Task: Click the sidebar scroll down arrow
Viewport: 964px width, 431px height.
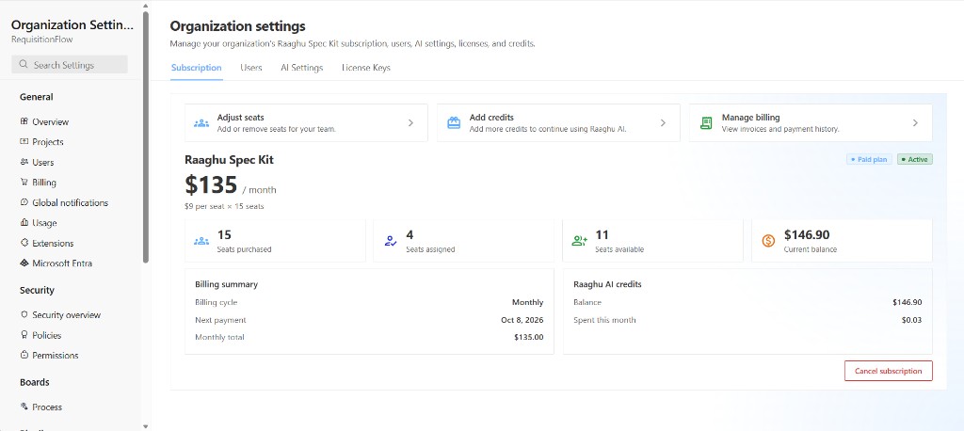Action: (x=146, y=425)
